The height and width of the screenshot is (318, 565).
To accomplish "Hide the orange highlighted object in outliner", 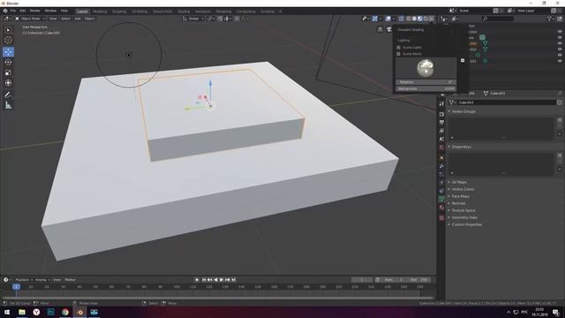I will click(560, 43).
